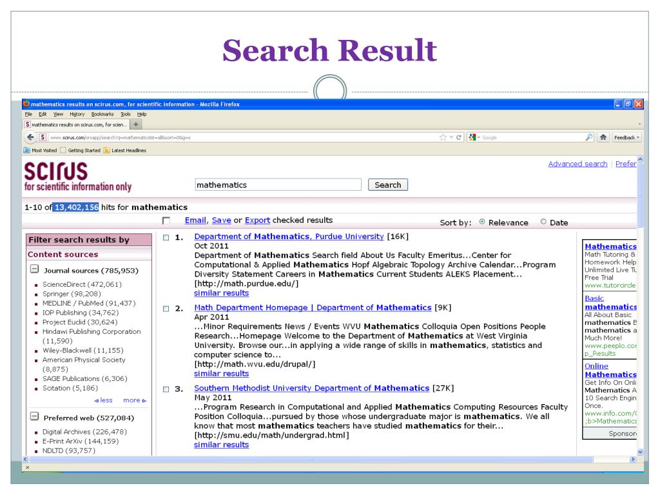Click similar results under SMU result
660x495 pixels.
(x=222, y=445)
